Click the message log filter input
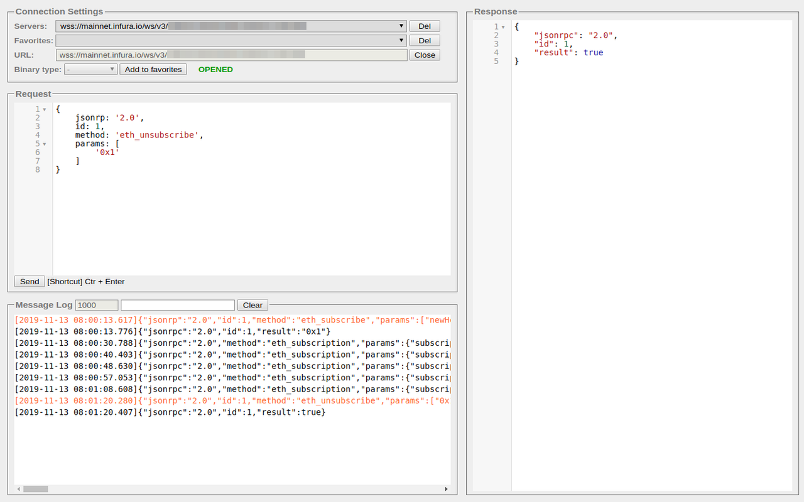Screen dimensions: 804x502 coord(178,305)
